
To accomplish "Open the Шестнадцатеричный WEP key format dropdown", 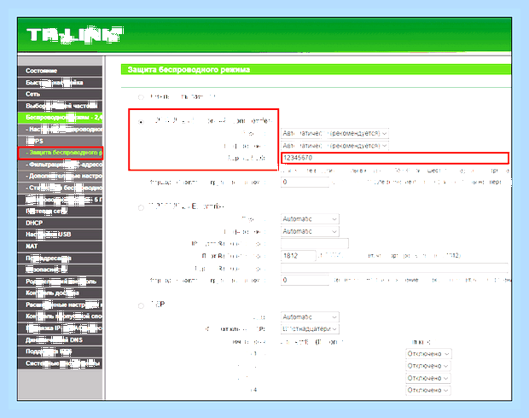I will point(310,328).
